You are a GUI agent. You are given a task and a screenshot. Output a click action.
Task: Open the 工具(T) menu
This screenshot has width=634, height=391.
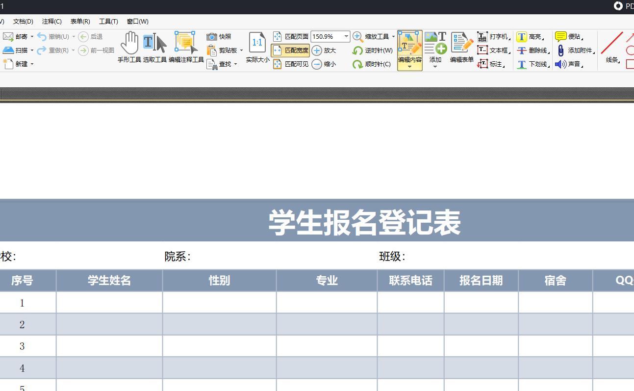click(x=108, y=21)
